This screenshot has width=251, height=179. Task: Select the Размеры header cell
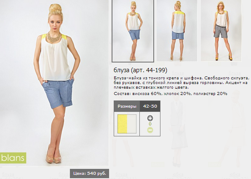tap(127, 106)
